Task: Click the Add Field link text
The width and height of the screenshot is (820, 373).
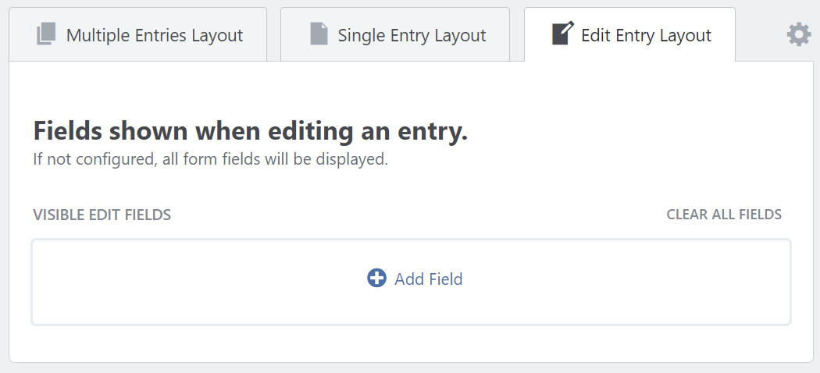Action: (429, 279)
